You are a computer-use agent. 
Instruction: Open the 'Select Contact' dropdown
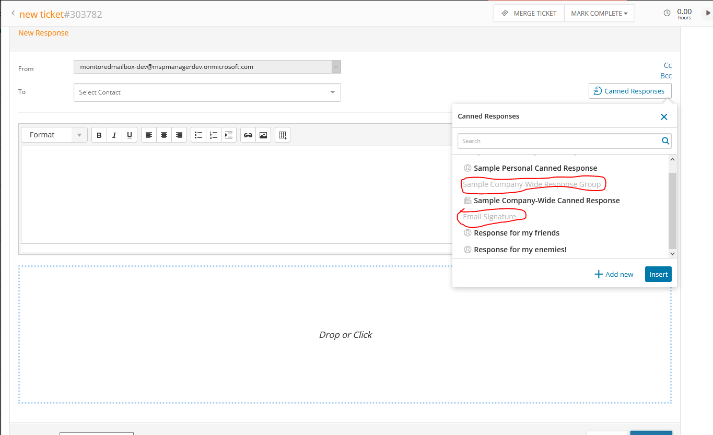(x=207, y=92)
